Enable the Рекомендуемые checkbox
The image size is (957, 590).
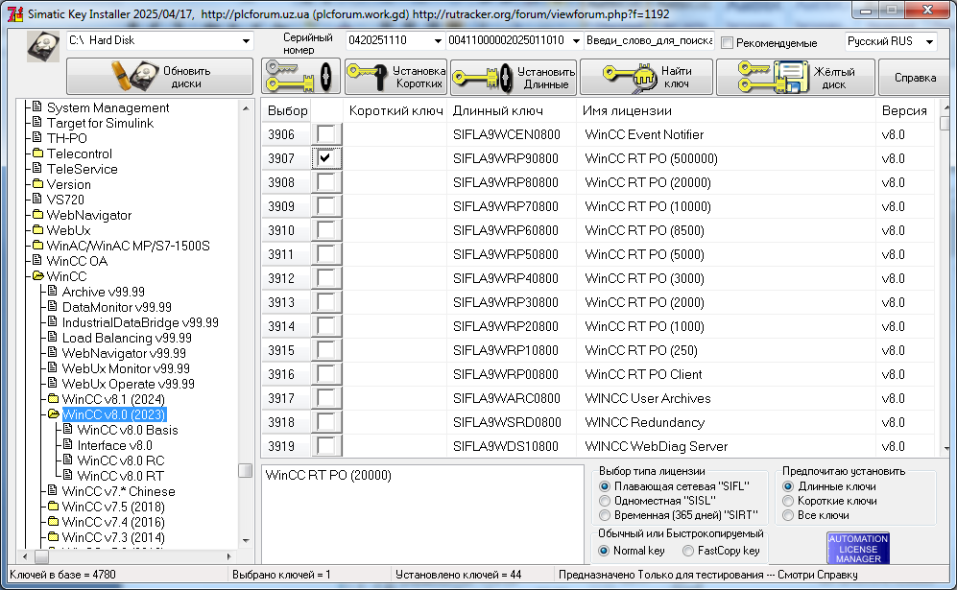coord(728,43)
